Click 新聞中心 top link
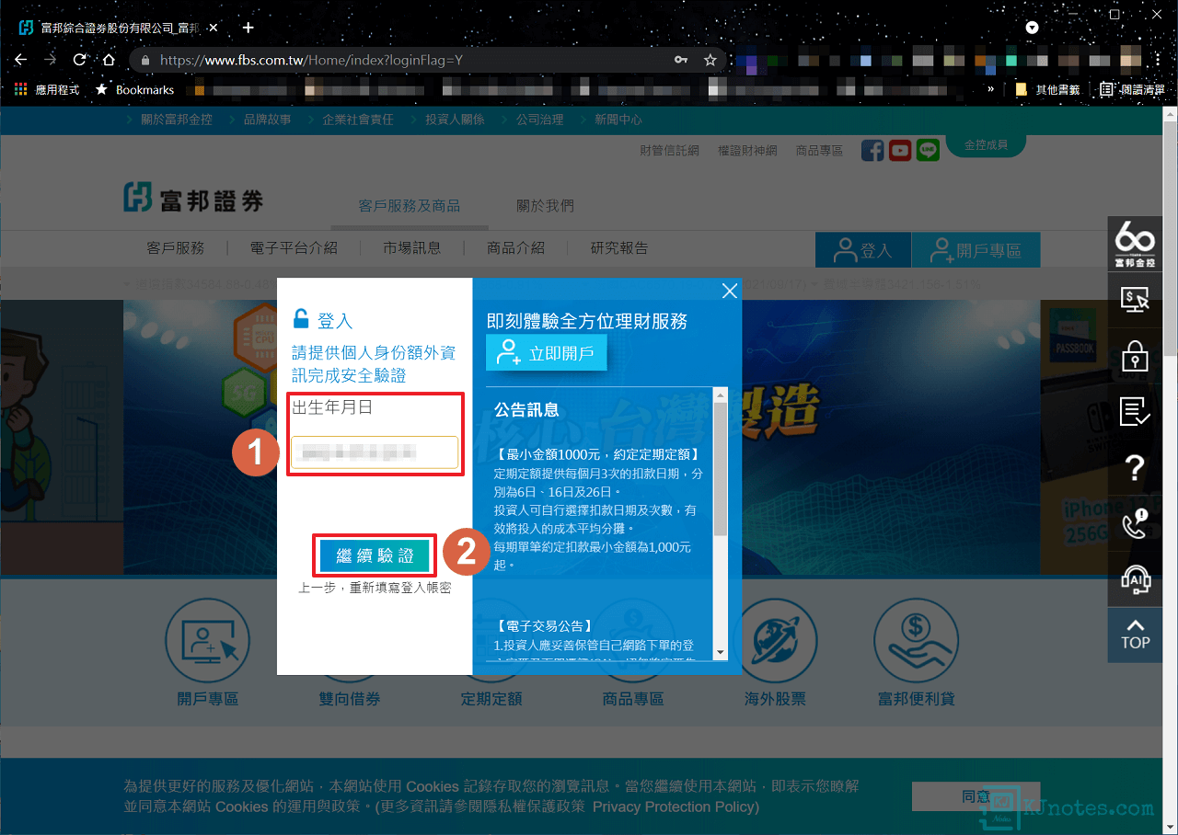This screenshot has width=1178, height=835. tap(618, 120)
